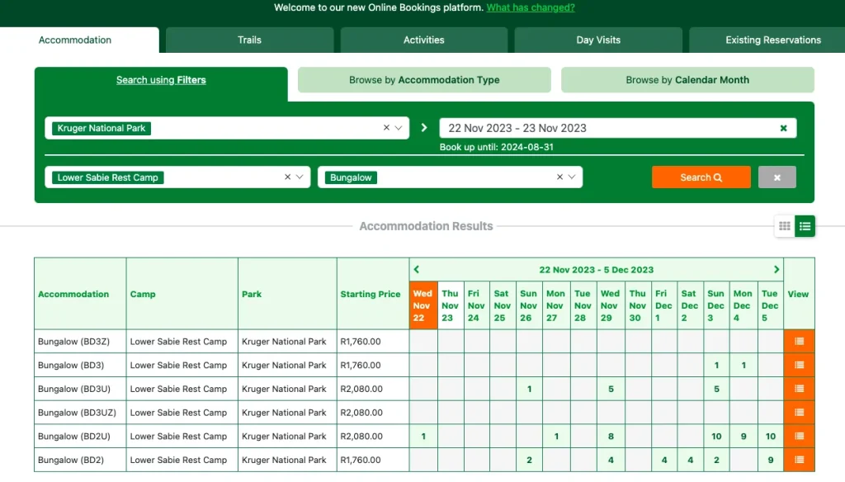Viewport: 845px width, 482px height.
Task: Open the Activities tab
Action: click(424, 40)
